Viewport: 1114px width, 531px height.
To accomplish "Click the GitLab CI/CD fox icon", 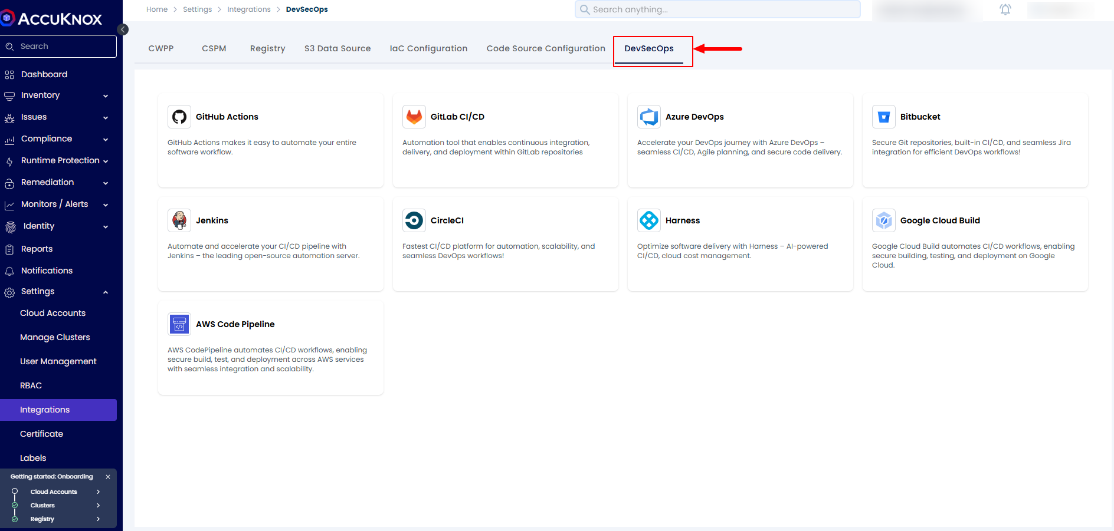I will (x=414, y=117).
